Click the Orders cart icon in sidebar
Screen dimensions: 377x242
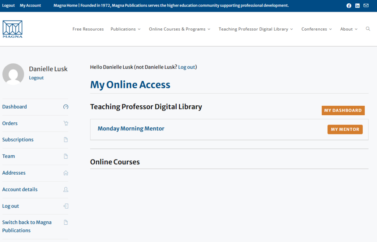(66, 123)
